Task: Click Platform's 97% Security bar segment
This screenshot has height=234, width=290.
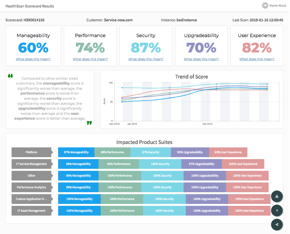Action: [151, 152]
